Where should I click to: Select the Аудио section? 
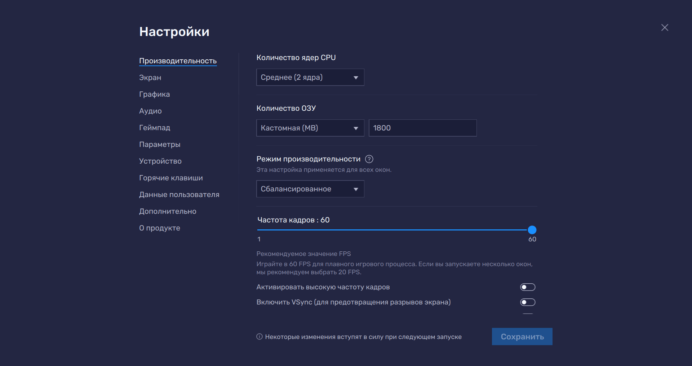coord(150,111)
